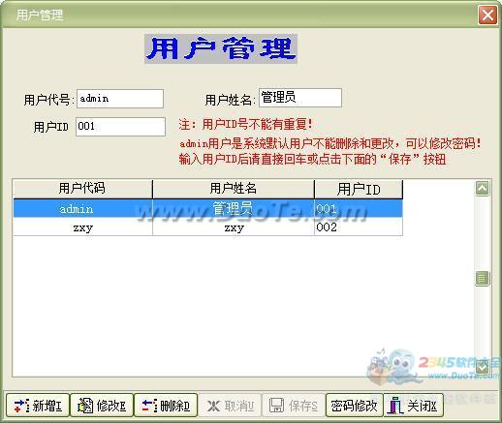Click the 删除 delete user icon button
The image size is (502, 423).
tap(166, 406)
